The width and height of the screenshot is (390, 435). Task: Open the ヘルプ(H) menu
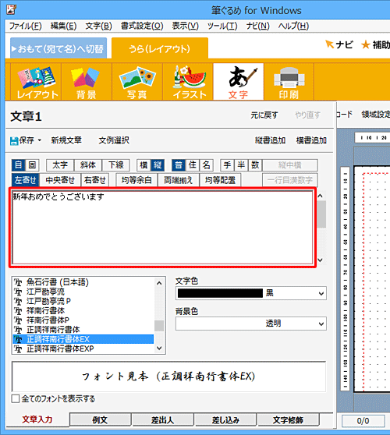293,26
